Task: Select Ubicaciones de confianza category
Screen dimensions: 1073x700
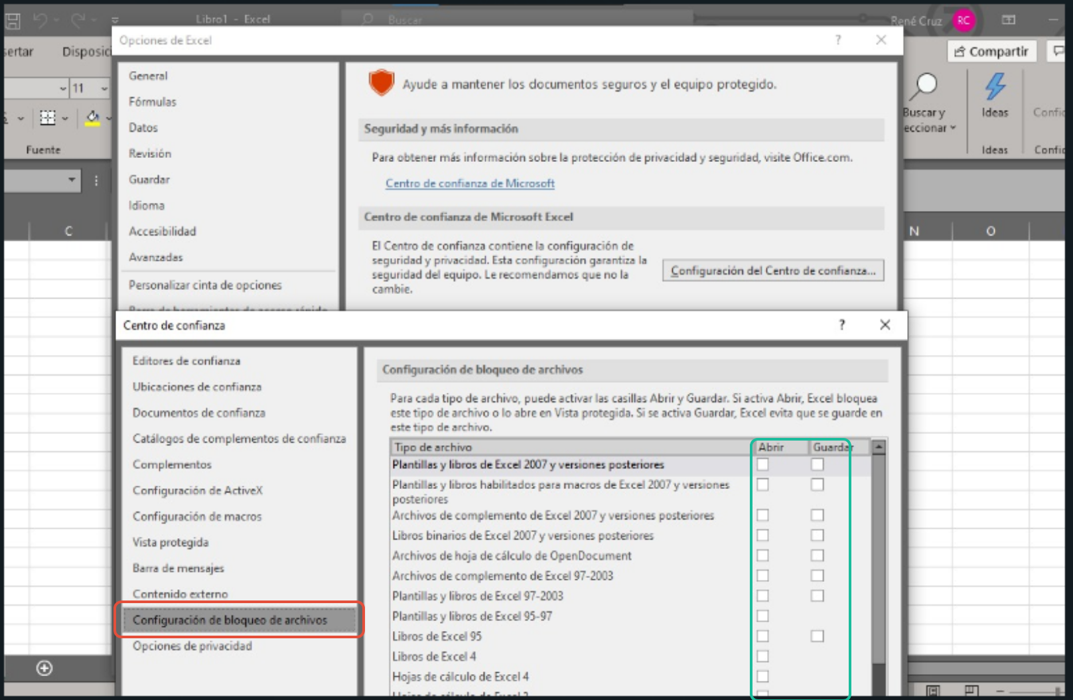Action: [197, 386]
